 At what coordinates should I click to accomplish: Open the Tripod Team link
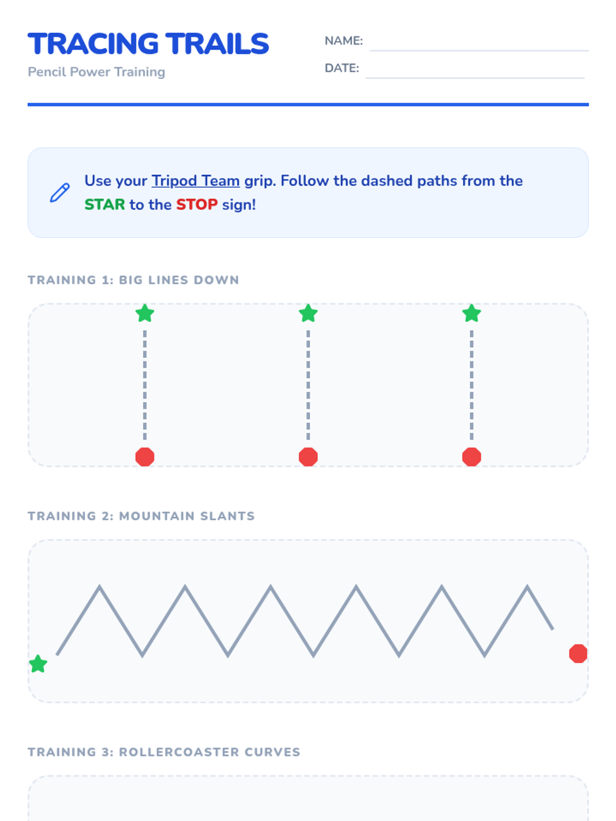click(196, 181)
